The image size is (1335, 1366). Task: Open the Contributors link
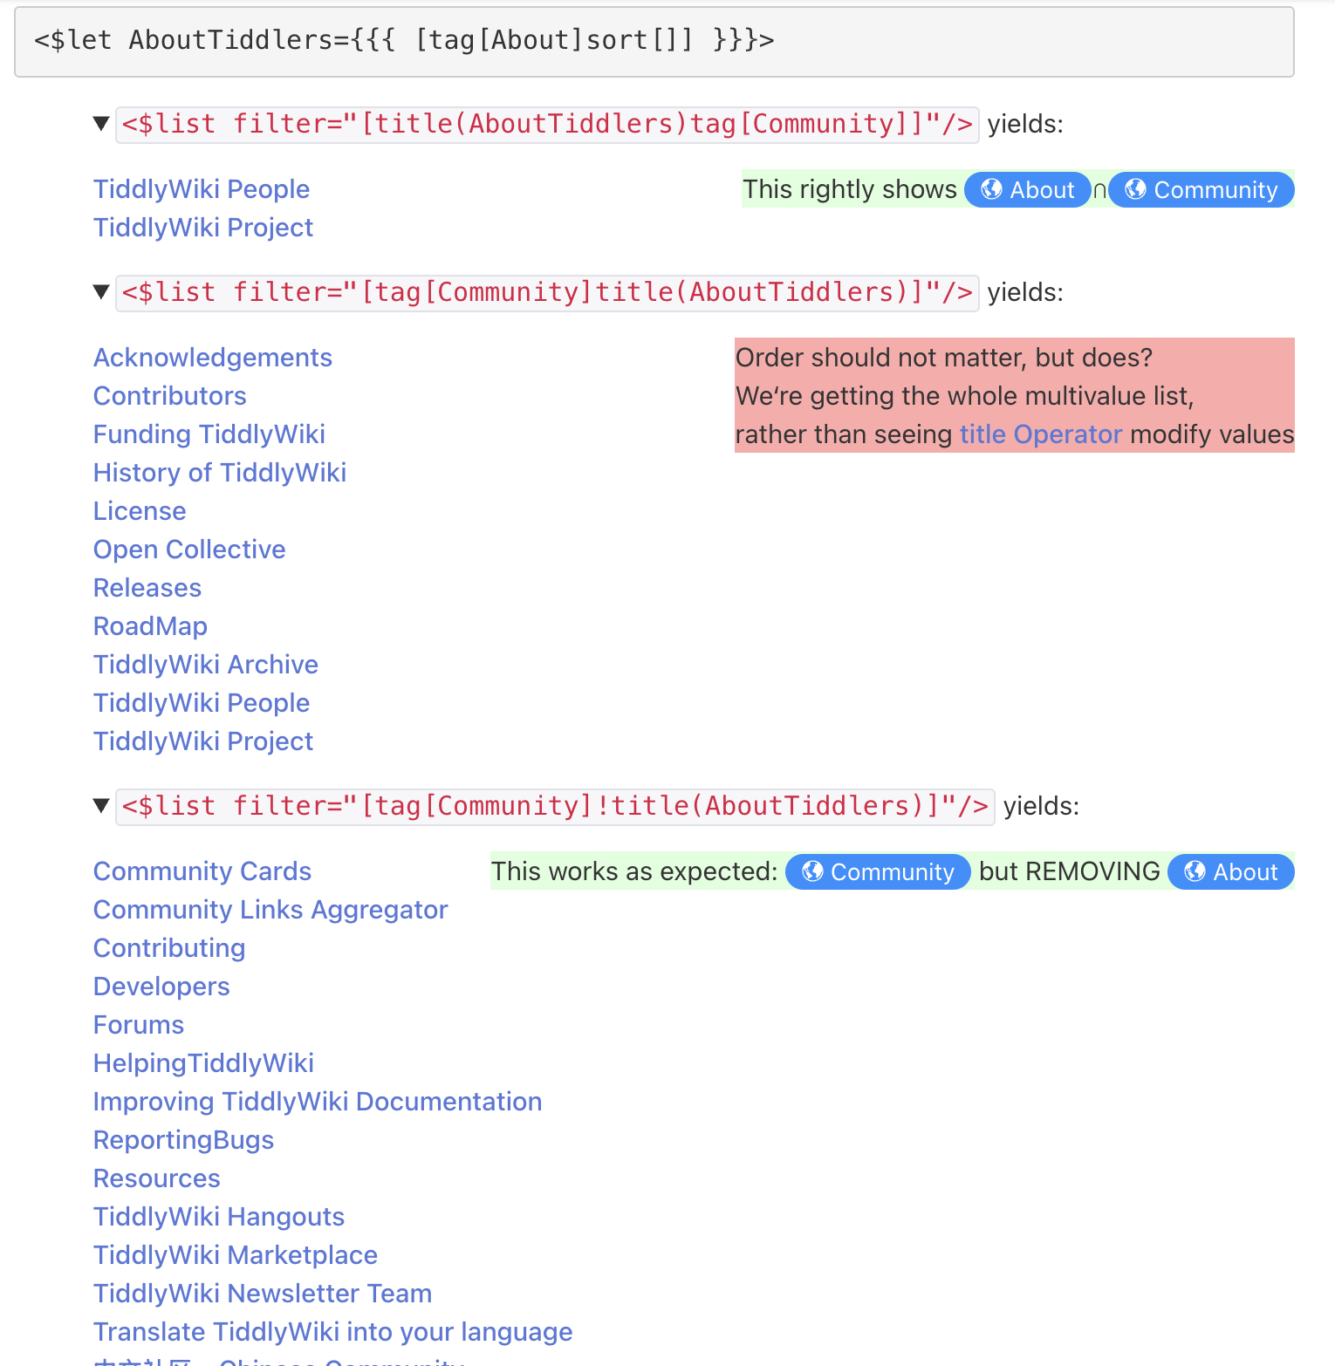[169, 396]
